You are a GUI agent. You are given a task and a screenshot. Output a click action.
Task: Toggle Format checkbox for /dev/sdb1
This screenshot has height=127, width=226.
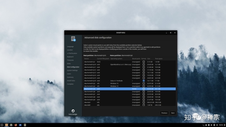click(x=144, y=105)
